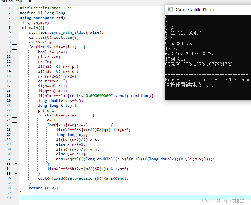Click console output '655956 222400384.677931723'
This screenshot has height=205, width=251.
199,64
